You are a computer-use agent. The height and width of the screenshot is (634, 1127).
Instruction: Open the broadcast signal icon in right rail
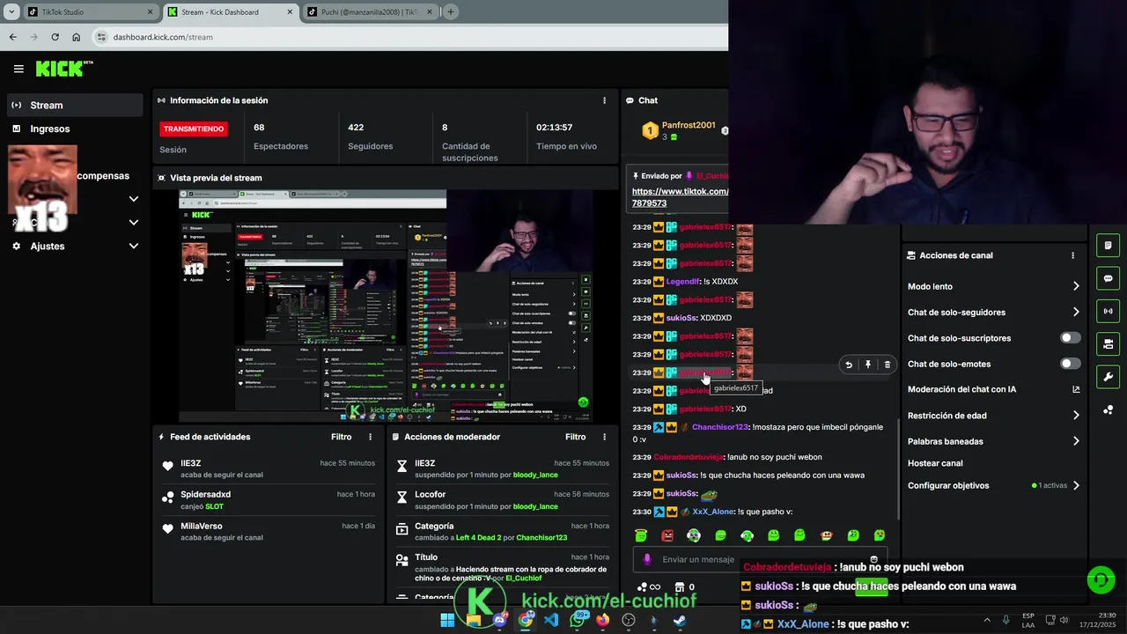pos(1108,311)
